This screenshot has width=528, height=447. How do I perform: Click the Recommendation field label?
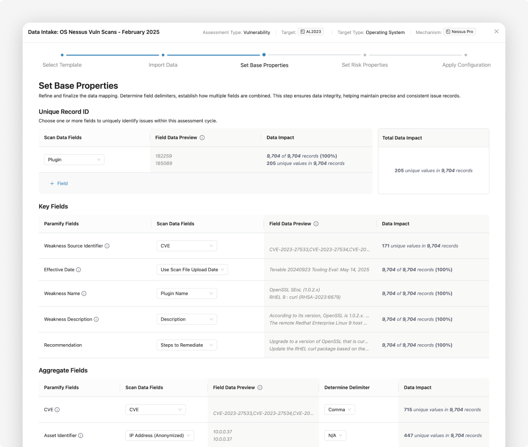63,345
